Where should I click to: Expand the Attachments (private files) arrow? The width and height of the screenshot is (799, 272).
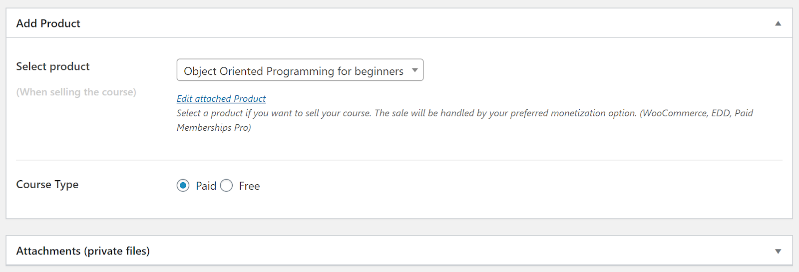click(778, 251)
